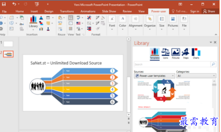Click the bar chart insertion icon

(x=41, y=29)
